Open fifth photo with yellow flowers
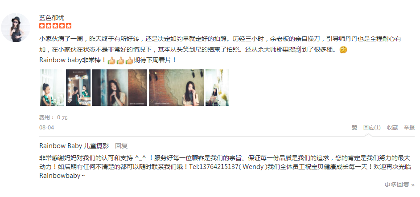The width and height of the screenshot is (420, 197). [x=217, y=88]
